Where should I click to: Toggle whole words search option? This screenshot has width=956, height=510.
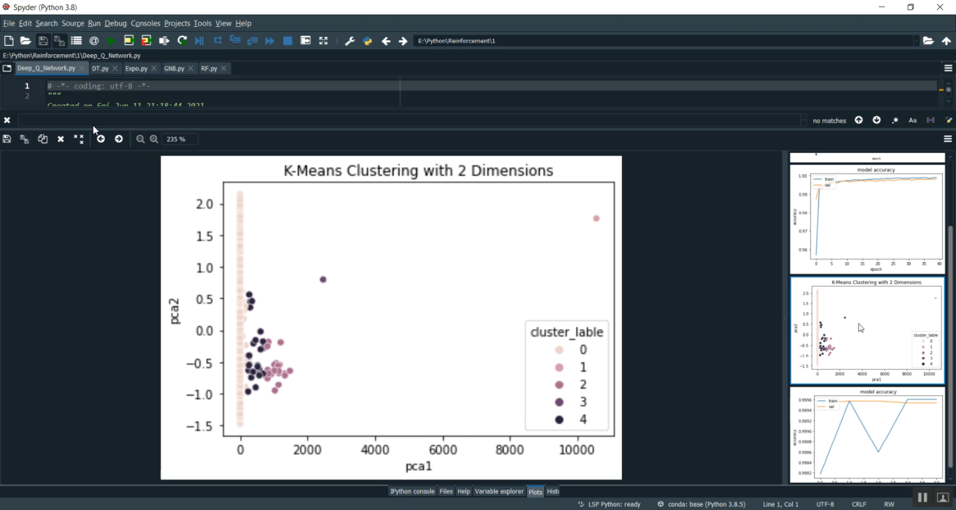(x=931, y=120)
